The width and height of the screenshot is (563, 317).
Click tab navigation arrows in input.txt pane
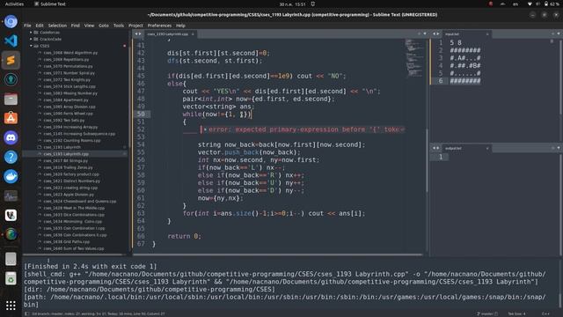(x=436, y=33)
